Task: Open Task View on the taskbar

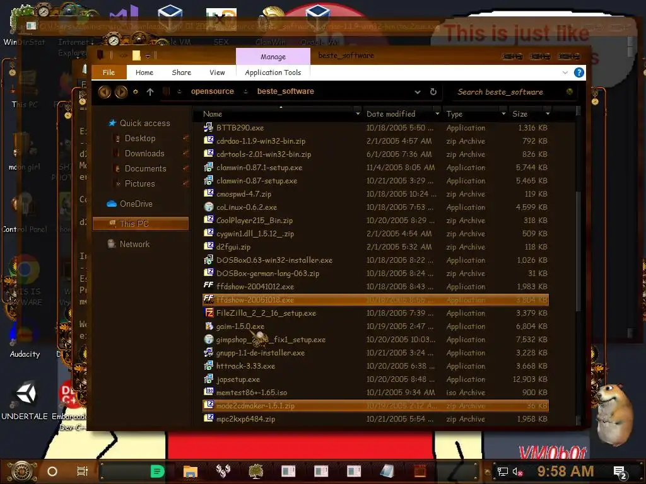Action: 83,471
